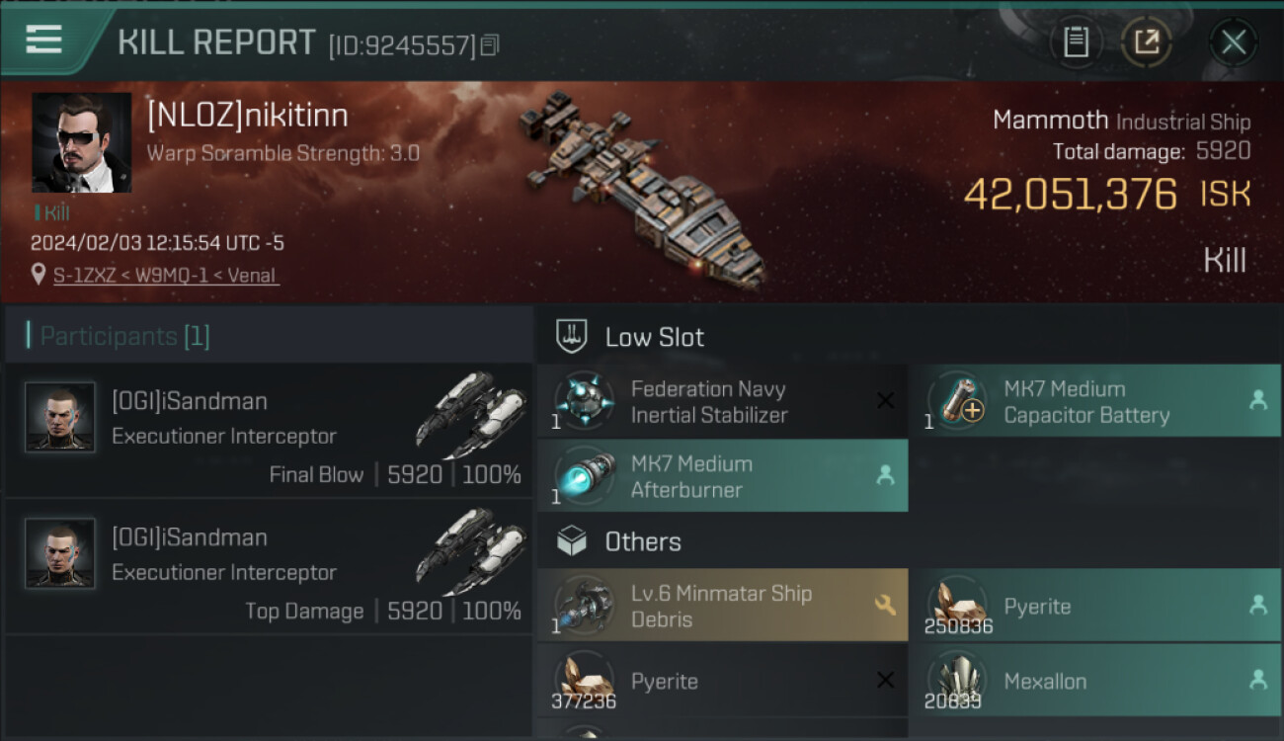Share the kill report externally
Image resolution: width=1284 pixels, height=741 pixels.
click(x=1147, y=42)
